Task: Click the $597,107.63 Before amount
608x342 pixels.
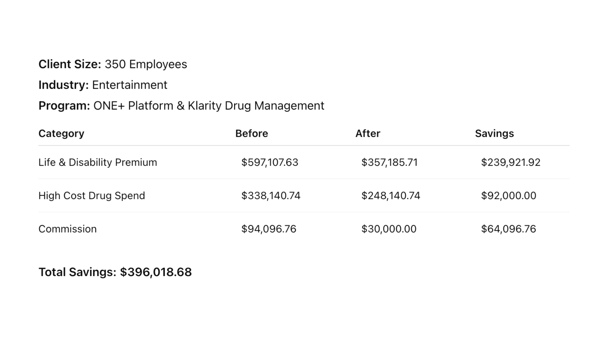Action: tap(269, 162)
